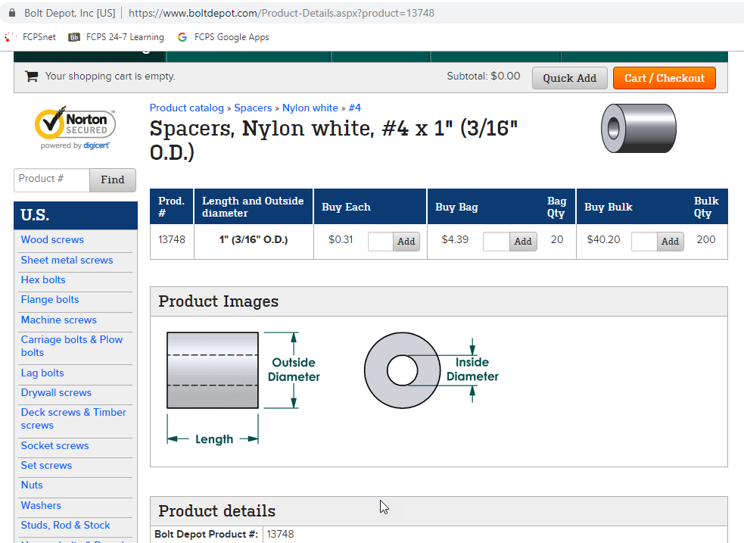Go to Product catalog breadcrumb
The width and height of the screenshot is (744, 543).
point(186,108)
